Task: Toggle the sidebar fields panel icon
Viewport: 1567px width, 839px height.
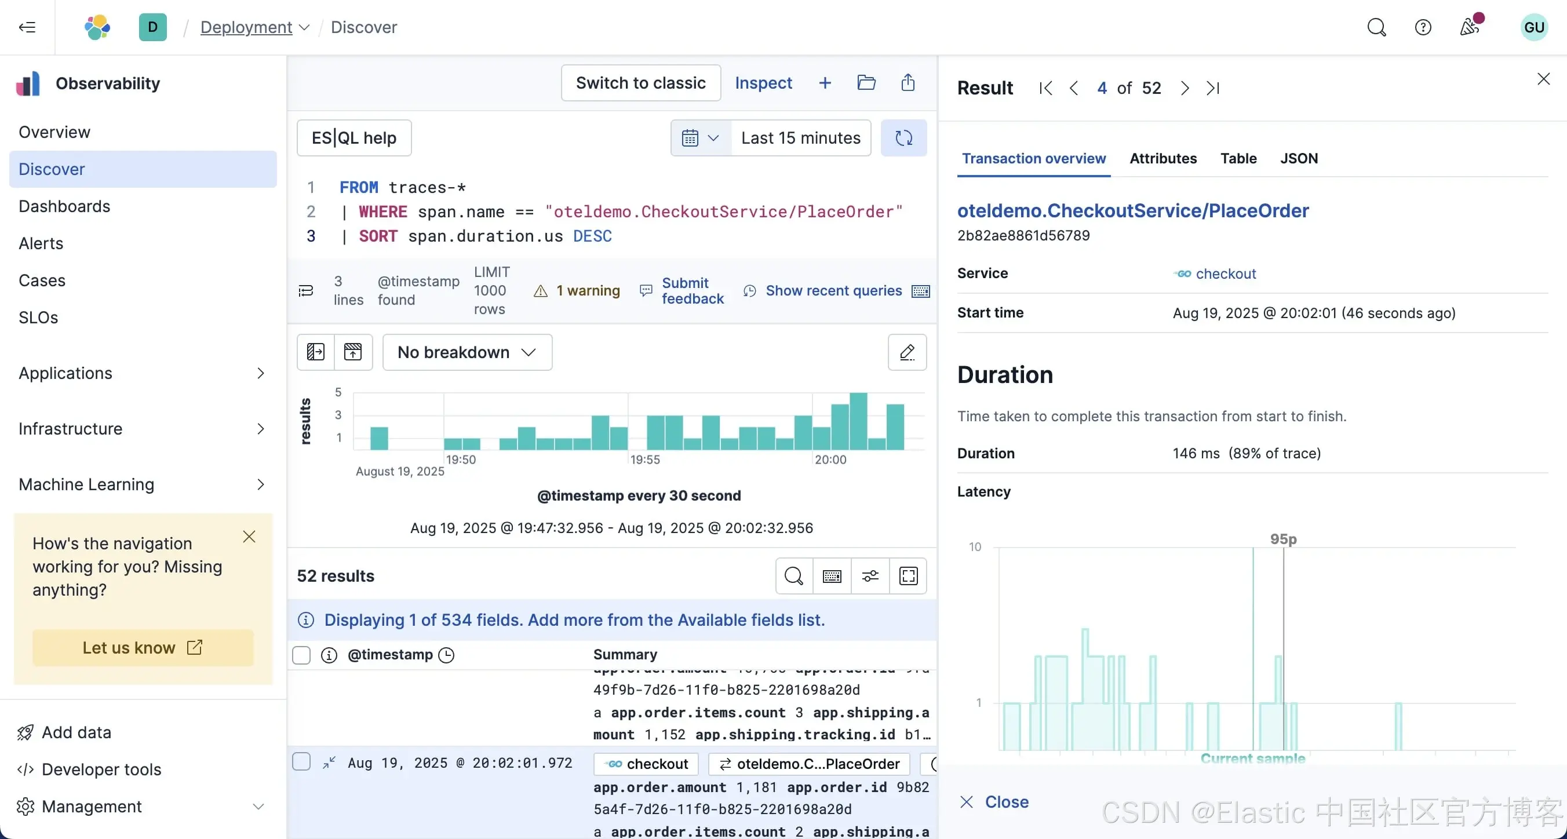Action: tap(315, 352)
